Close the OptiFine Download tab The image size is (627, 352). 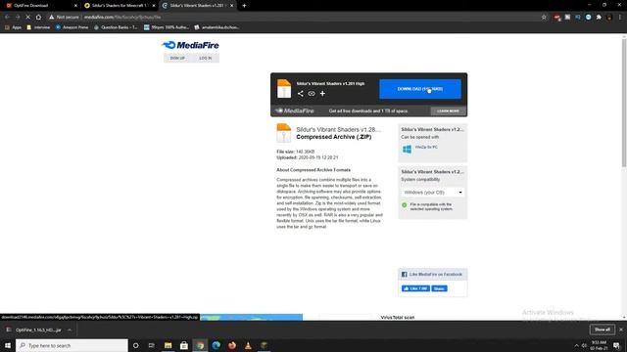75,6
